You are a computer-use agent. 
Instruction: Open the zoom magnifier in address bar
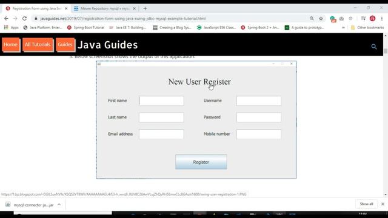point(312,19)
